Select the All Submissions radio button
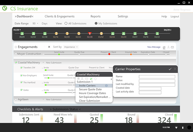The image size is (193, 132). (66, 24)
